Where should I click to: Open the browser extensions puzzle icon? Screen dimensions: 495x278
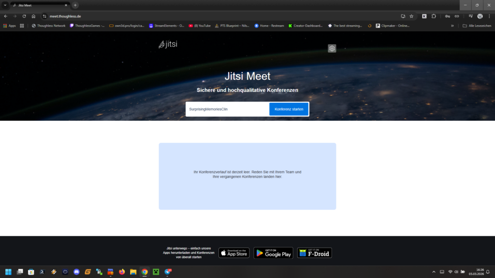[x=434, y=16]
